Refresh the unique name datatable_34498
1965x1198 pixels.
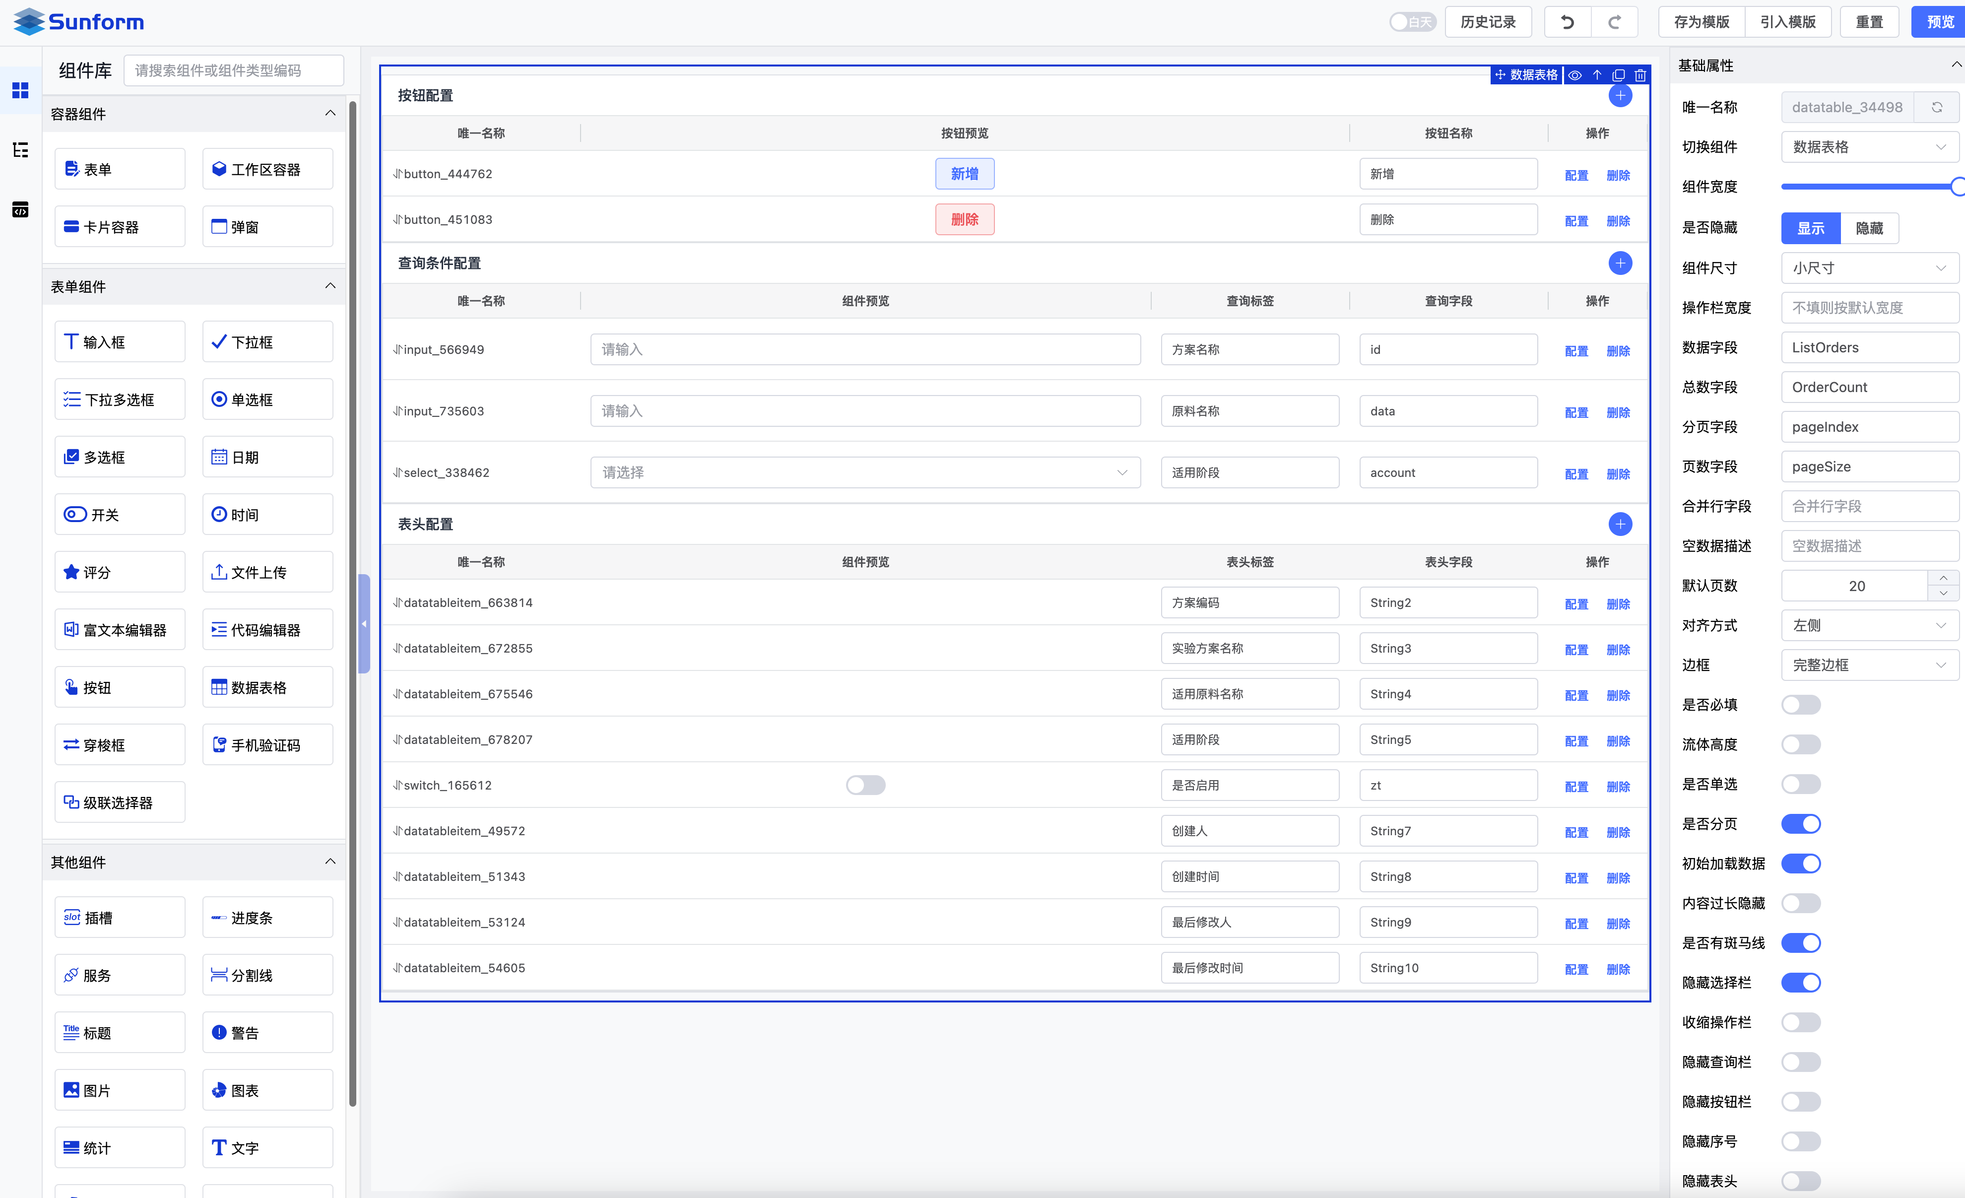click(1936, 107)
